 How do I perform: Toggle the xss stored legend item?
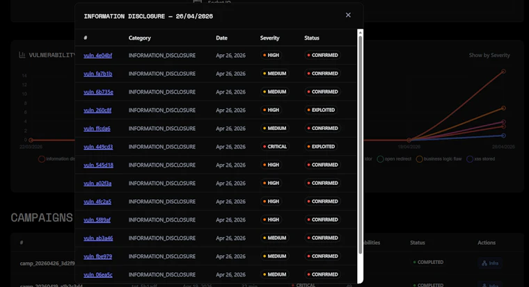click(481, 159)
